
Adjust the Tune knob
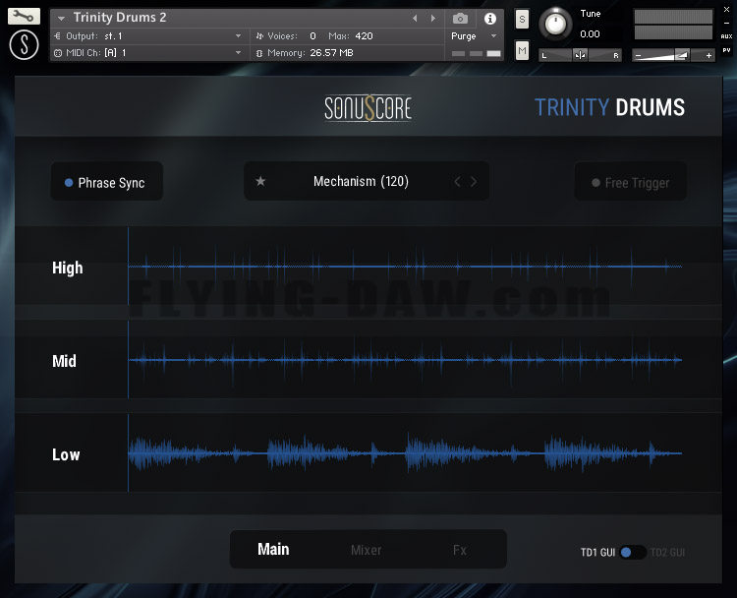[x=555, y=23]
